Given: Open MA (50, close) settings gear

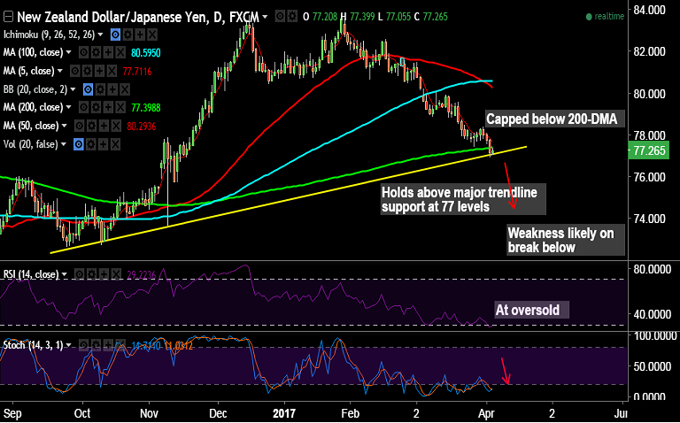Looking at the screenshot, I should (x=91, y=127).
